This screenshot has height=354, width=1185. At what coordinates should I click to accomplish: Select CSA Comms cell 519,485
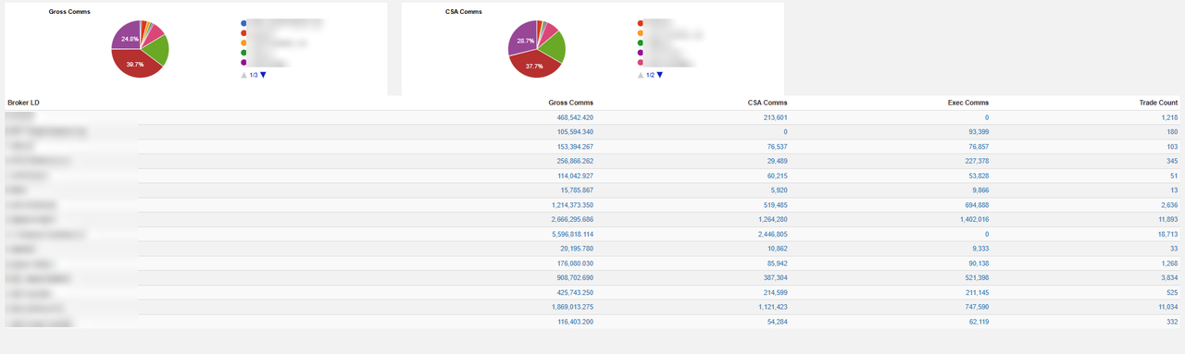(776, 205)
